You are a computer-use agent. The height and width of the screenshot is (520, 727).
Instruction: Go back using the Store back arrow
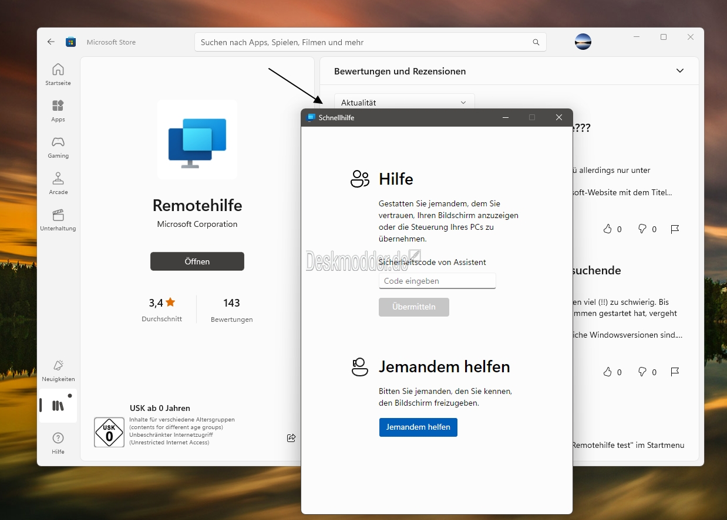click(51, 42)
